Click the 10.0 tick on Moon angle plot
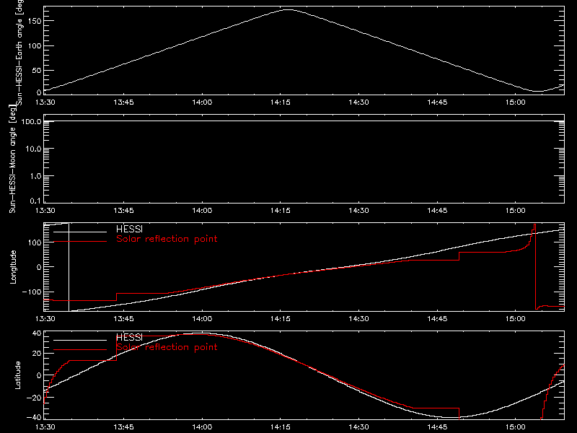The height and width of the screenshot is (433, 577). coord(33,149)
